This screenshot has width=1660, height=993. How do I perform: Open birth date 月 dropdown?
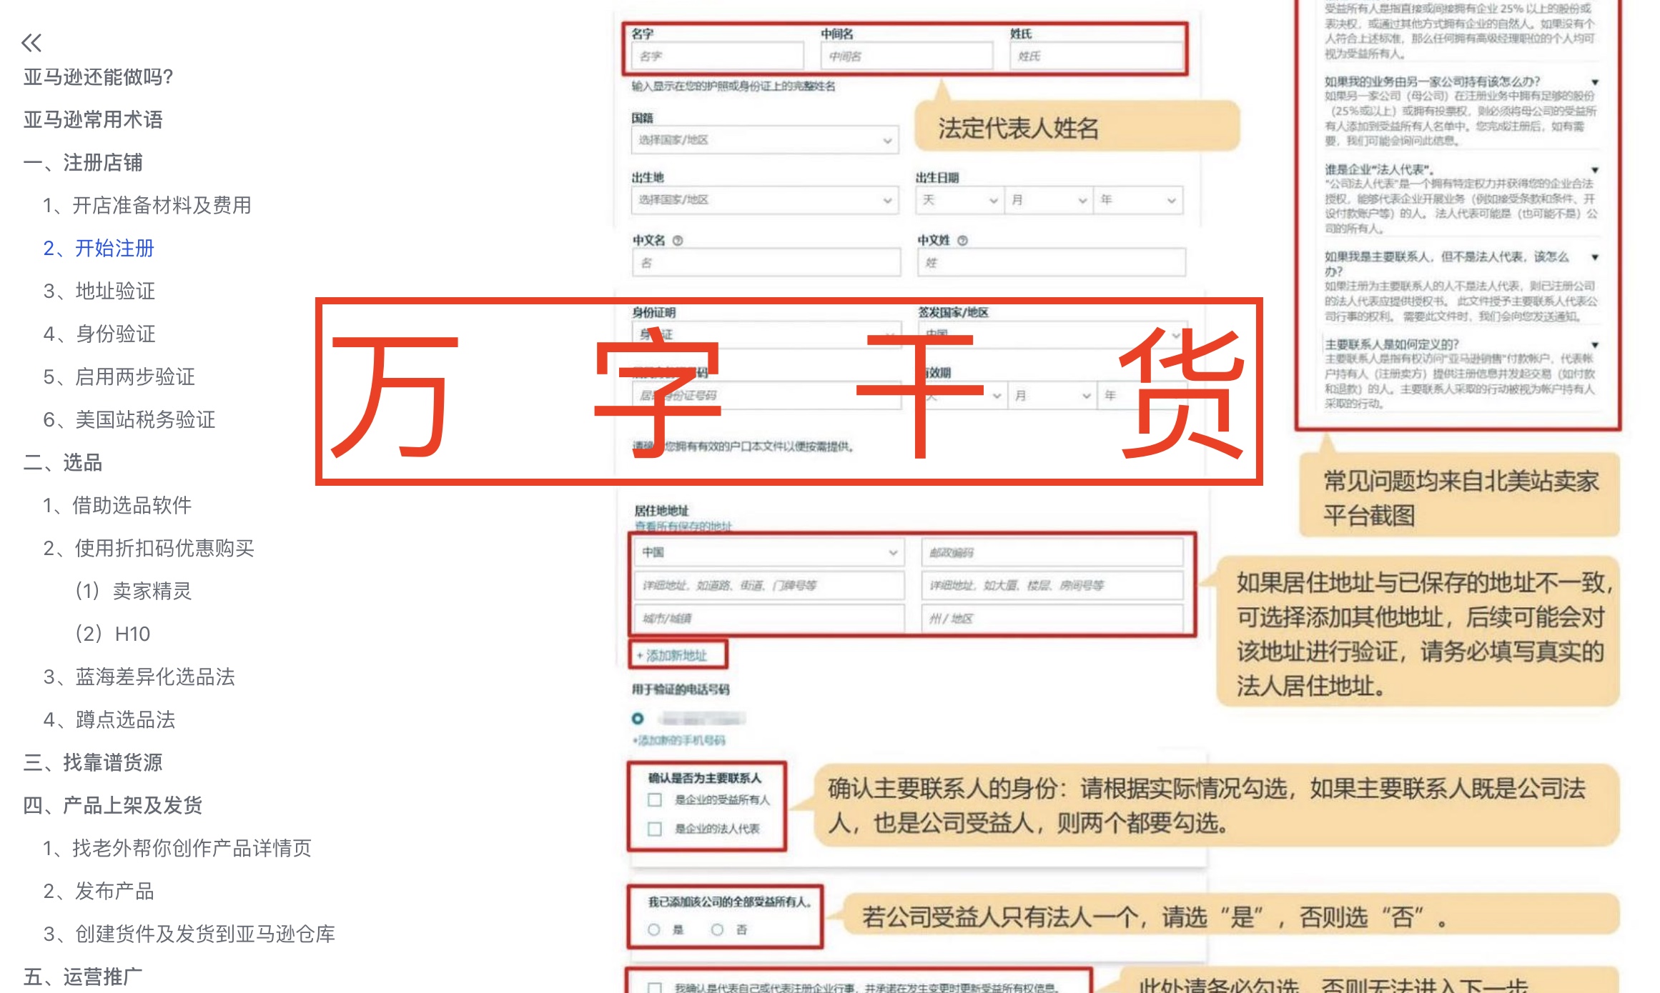[x=1048, y=200]
